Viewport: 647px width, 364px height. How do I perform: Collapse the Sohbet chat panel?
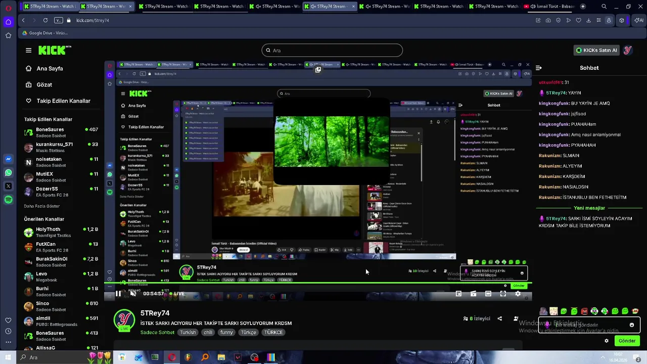pyautogui.click(x=539, y=68)
